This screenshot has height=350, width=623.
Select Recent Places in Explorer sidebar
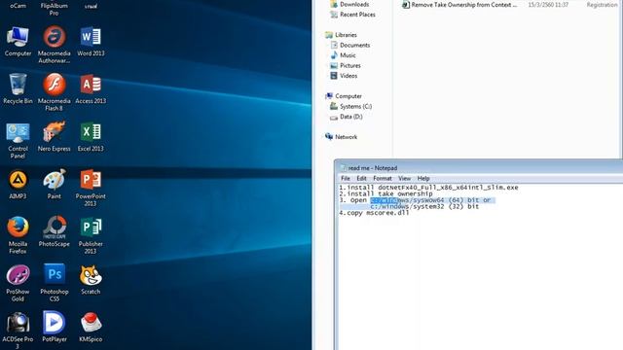(x=352, y=15)
